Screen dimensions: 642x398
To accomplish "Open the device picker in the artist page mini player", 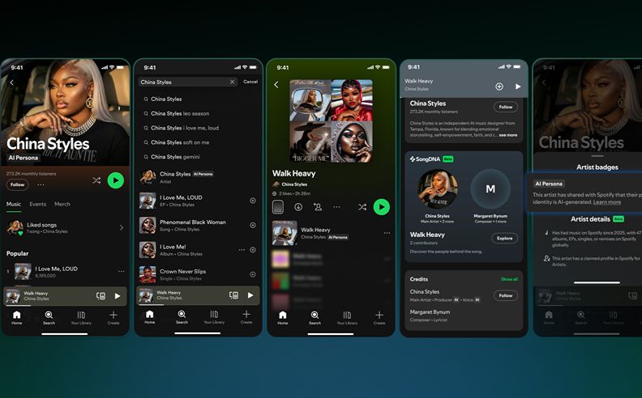I will coord(101,296).
